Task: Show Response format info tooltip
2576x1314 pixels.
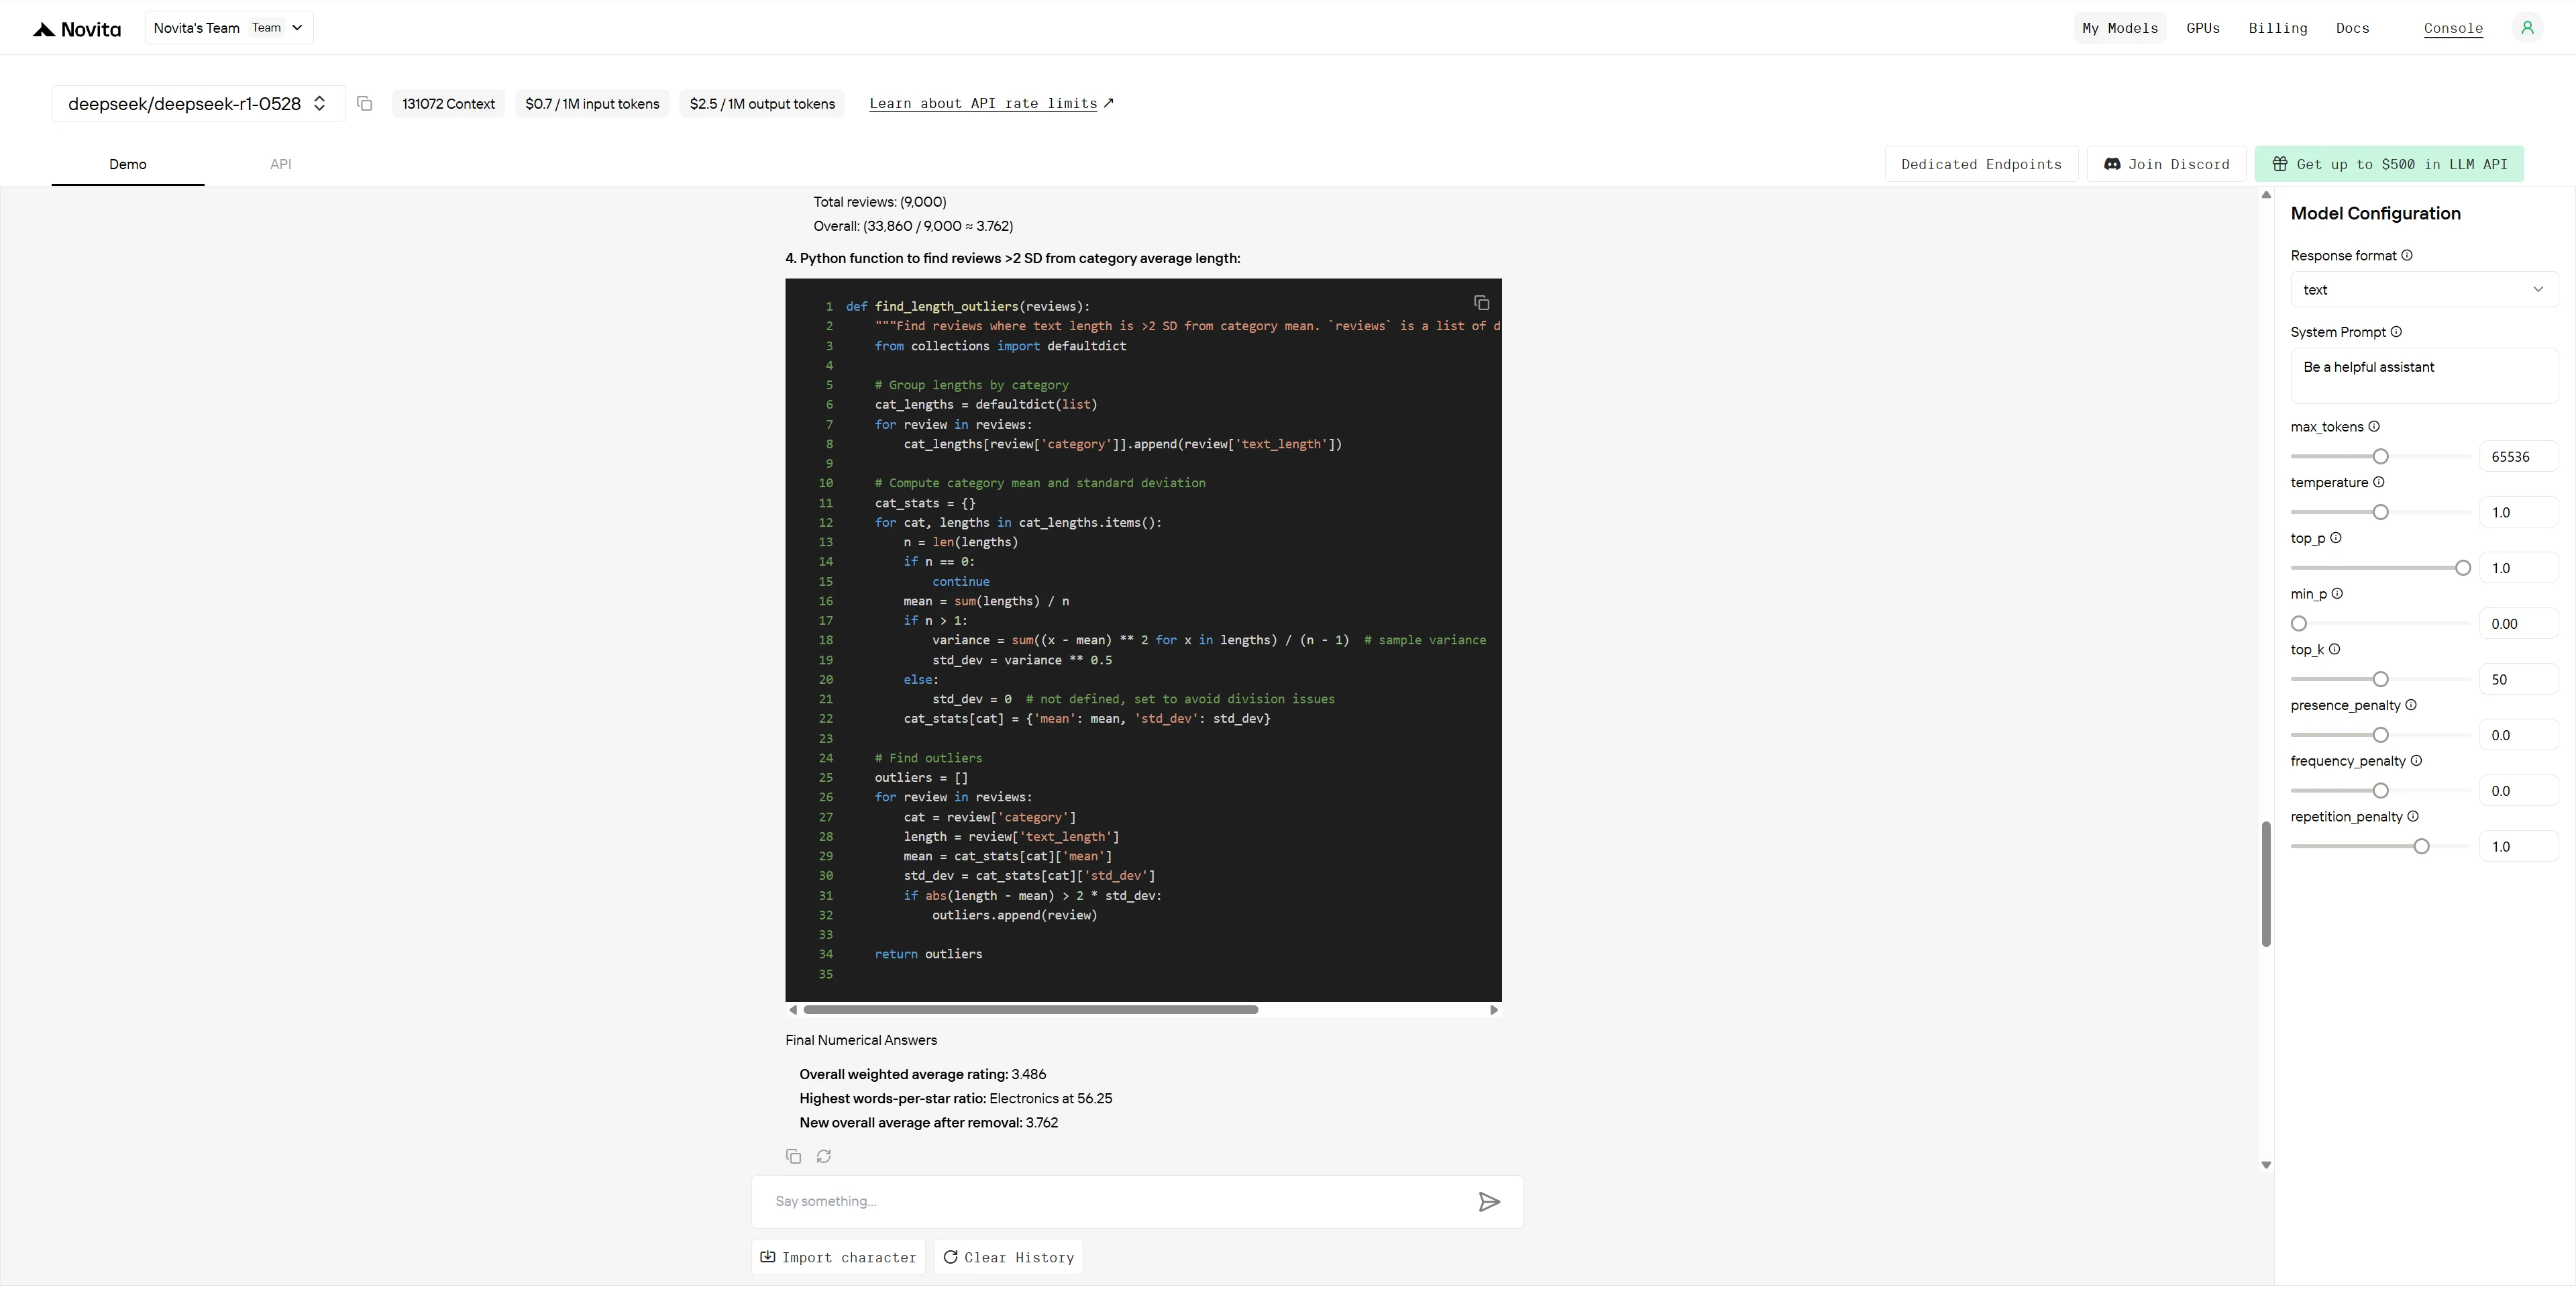Action: click(x=2407, y=255)
